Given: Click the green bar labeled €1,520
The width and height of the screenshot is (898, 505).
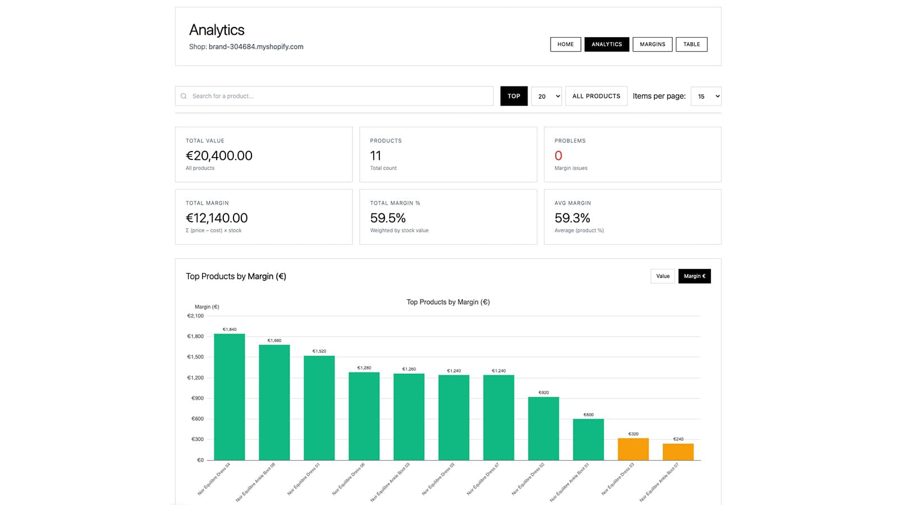Looking at the screenshot, I should (x=319, y=408).
